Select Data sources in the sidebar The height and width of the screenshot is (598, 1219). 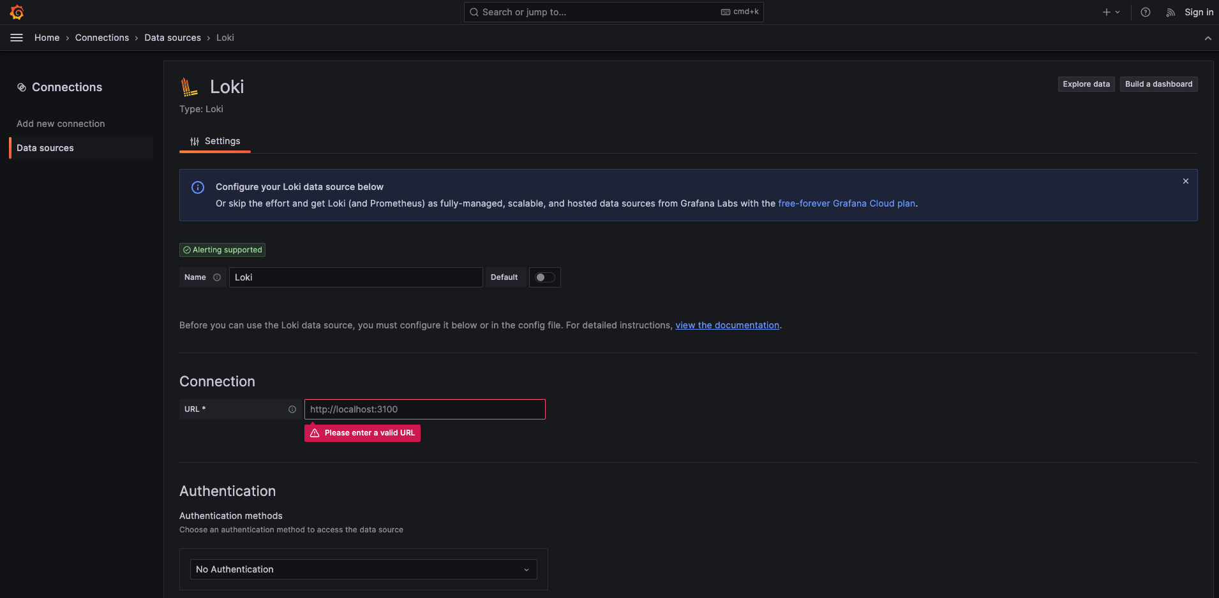pos(81,148)
